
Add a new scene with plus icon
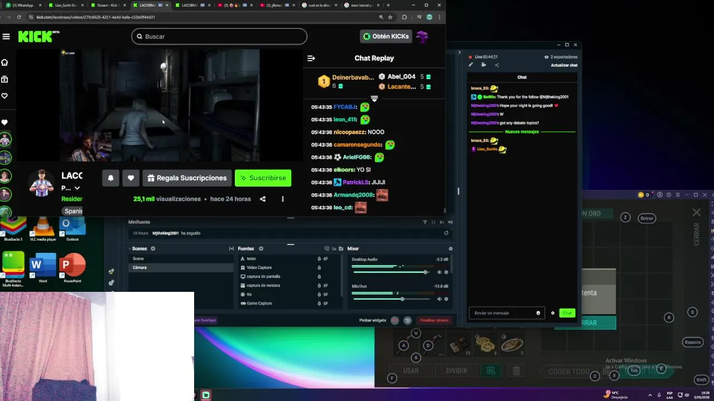tap(153, 248)
